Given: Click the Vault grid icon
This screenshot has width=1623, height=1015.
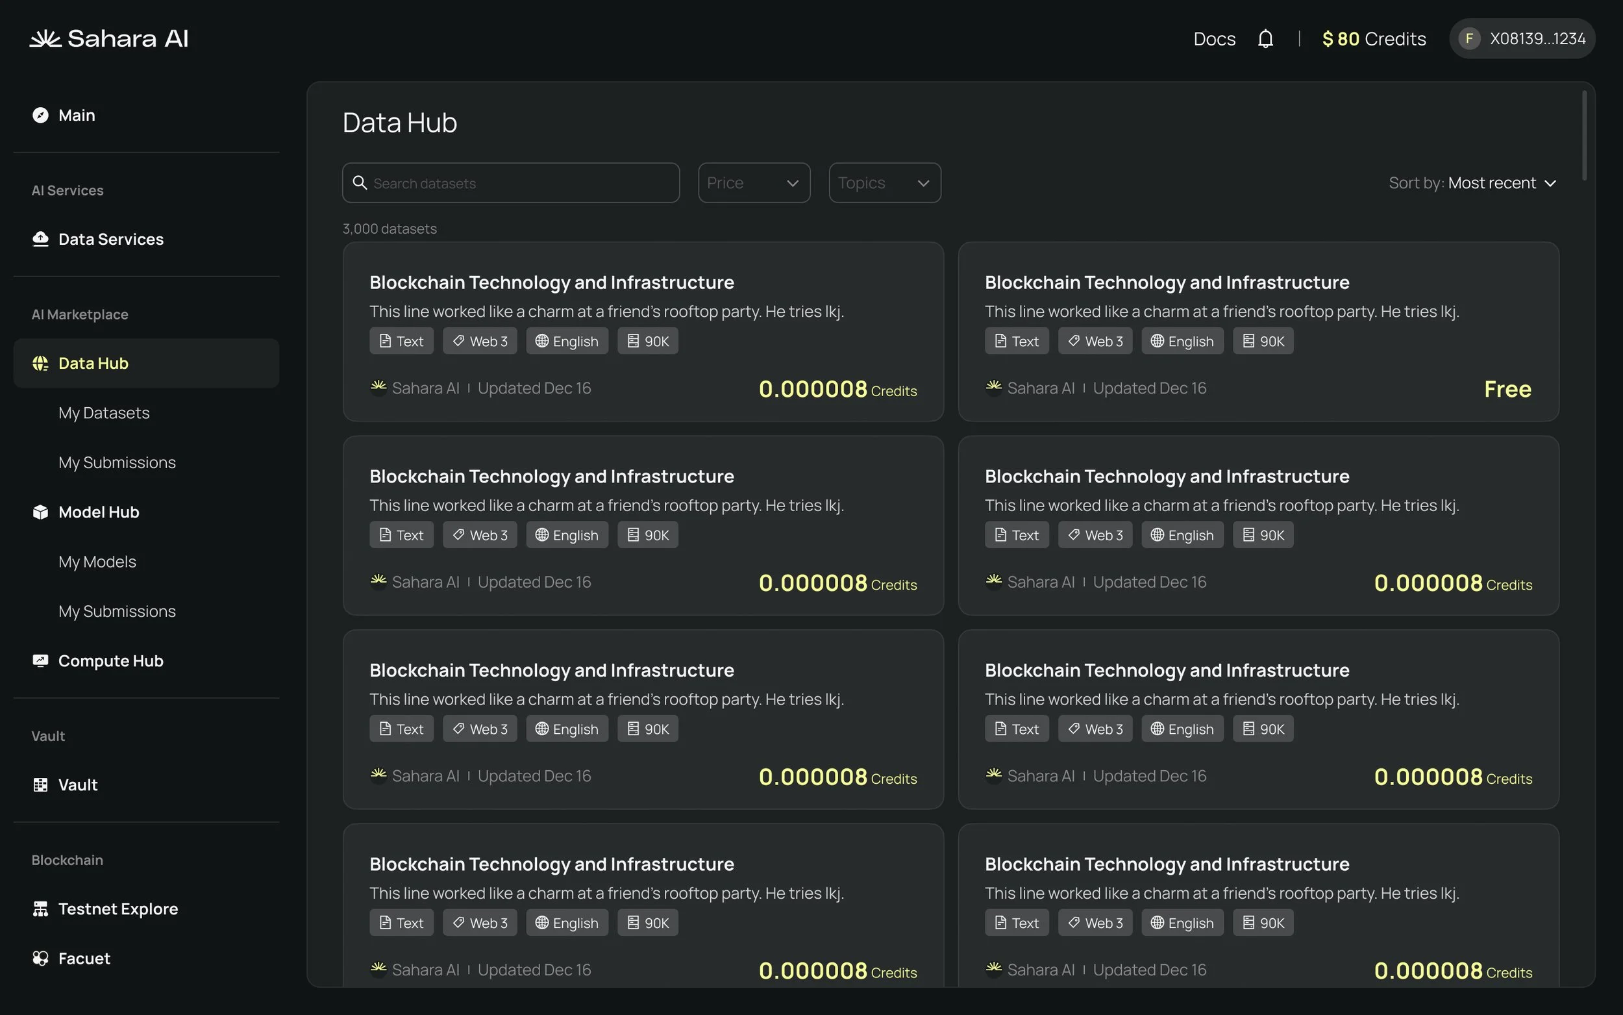Looking at the screenshot, I should 40,784.
